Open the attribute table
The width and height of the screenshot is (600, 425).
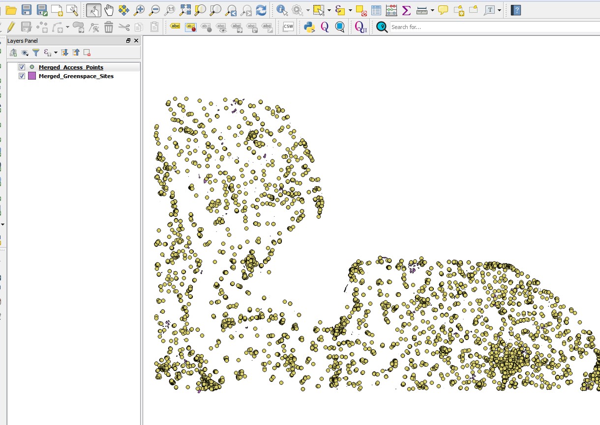click(376, 10)
